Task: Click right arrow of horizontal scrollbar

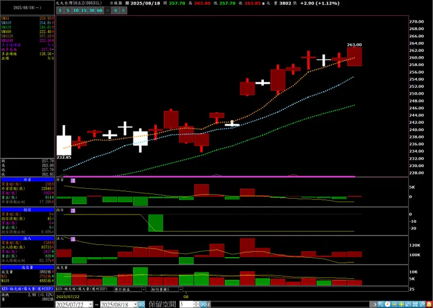Action: [x=376, y=304]
